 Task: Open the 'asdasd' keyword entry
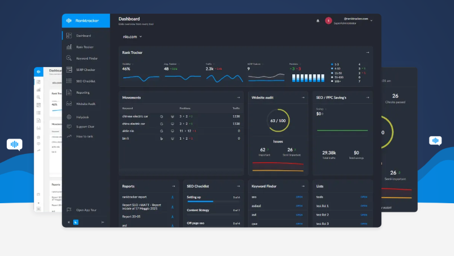[x=300, y=206]
